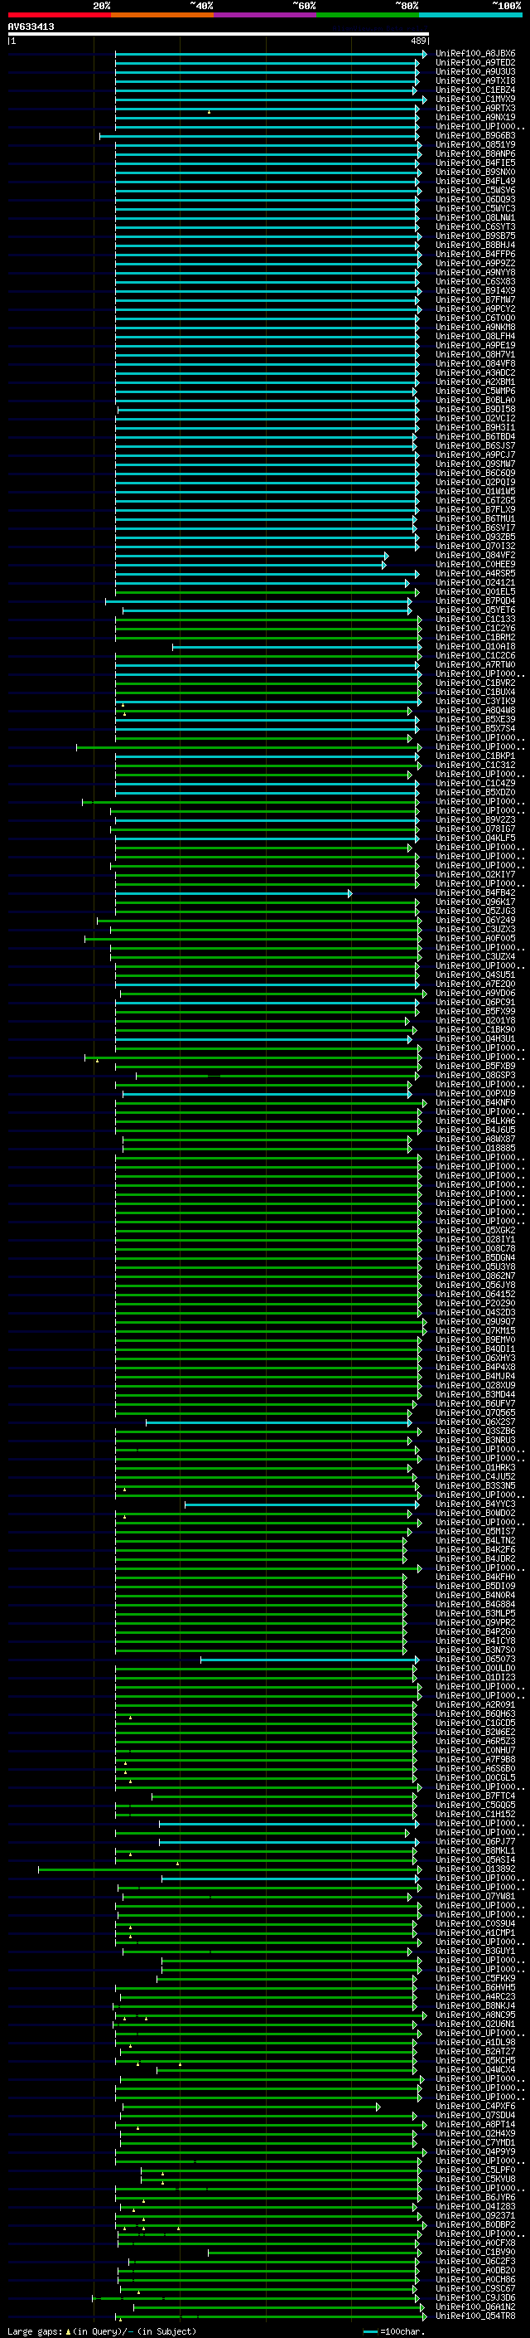Select subject UniRef100_Q01EL5
Screen dimensions: 530x2338
pyautogui.click(x=475, y=592)
